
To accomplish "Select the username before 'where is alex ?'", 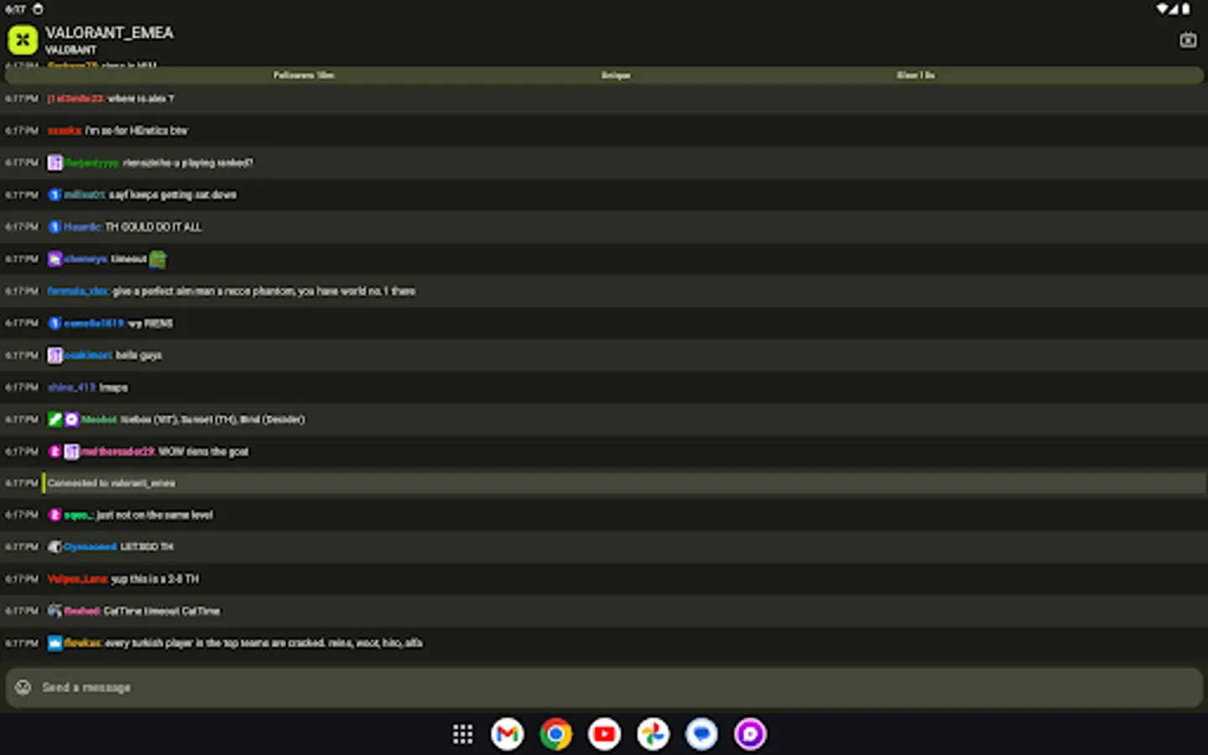I will pos(75,99).
